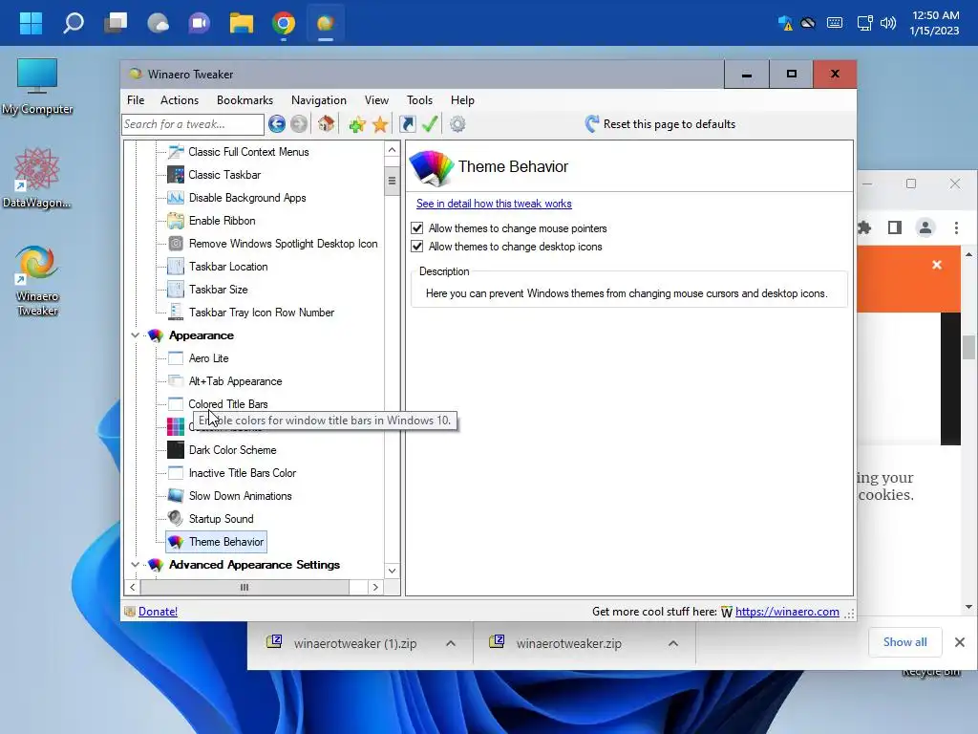This screenshot has width=978, height=734.
Task: Expand options for winaerotweaker (1).zip download
Action: point(451,643)
